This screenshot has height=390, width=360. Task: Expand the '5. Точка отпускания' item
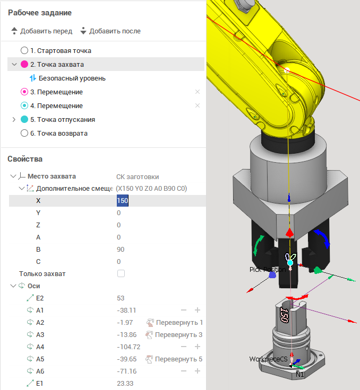[14, 120]
